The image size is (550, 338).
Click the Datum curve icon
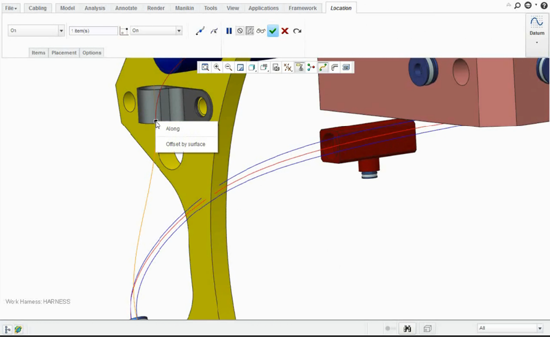pos(537,22)
